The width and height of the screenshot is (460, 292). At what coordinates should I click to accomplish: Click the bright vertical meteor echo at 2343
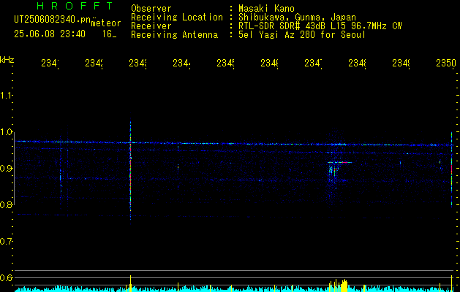point(131,172)
